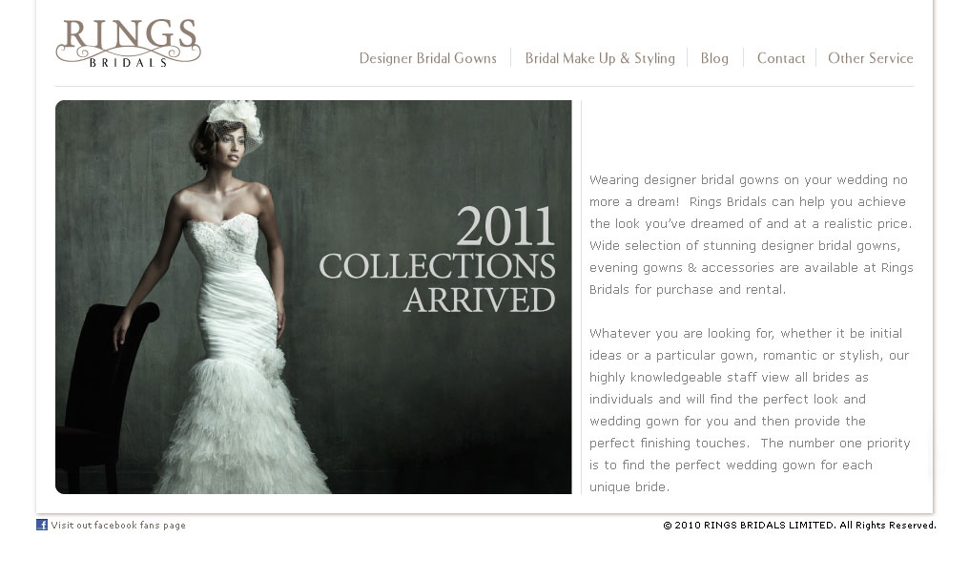
Task: Click the paragraph starting Wearing designer bridal gowns
Action: point(751,235)
